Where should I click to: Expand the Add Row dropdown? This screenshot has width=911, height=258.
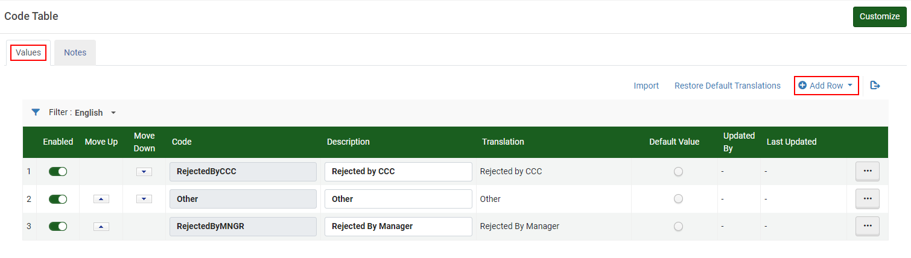(827, 86)
